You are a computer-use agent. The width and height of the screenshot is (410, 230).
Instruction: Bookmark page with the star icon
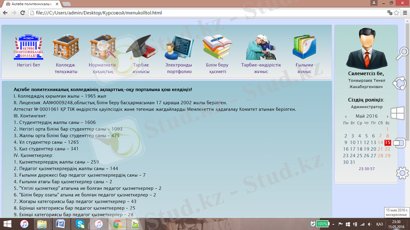coord(396,13)
